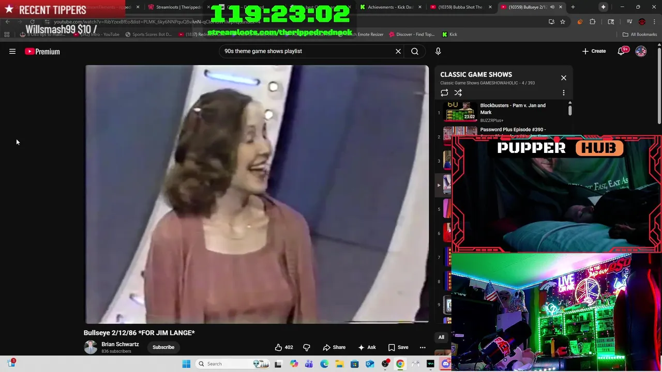Open Chrome apps grid in bookmarks bar
Image resolution: width=662 pixels, height=372 pixels.
[x=7, y=35]
